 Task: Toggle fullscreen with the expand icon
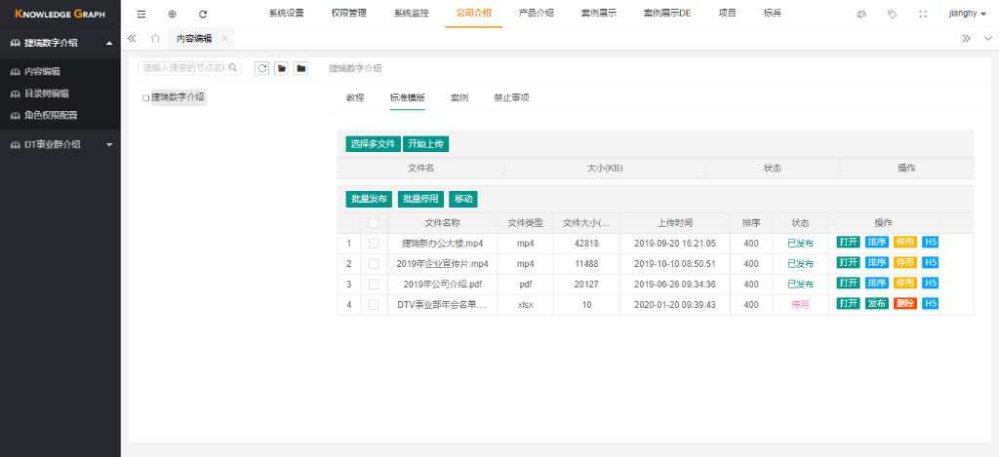[923, 15]
